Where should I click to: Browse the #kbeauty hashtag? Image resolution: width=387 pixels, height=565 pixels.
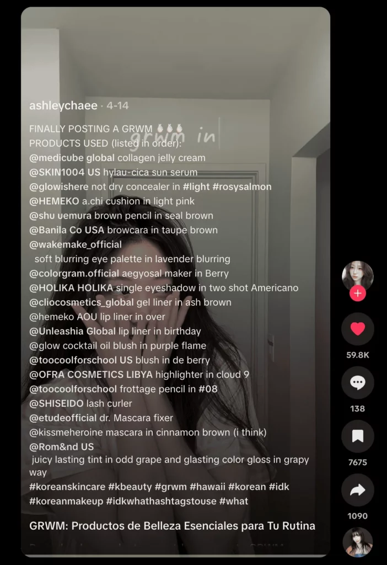tap(130, 487)
